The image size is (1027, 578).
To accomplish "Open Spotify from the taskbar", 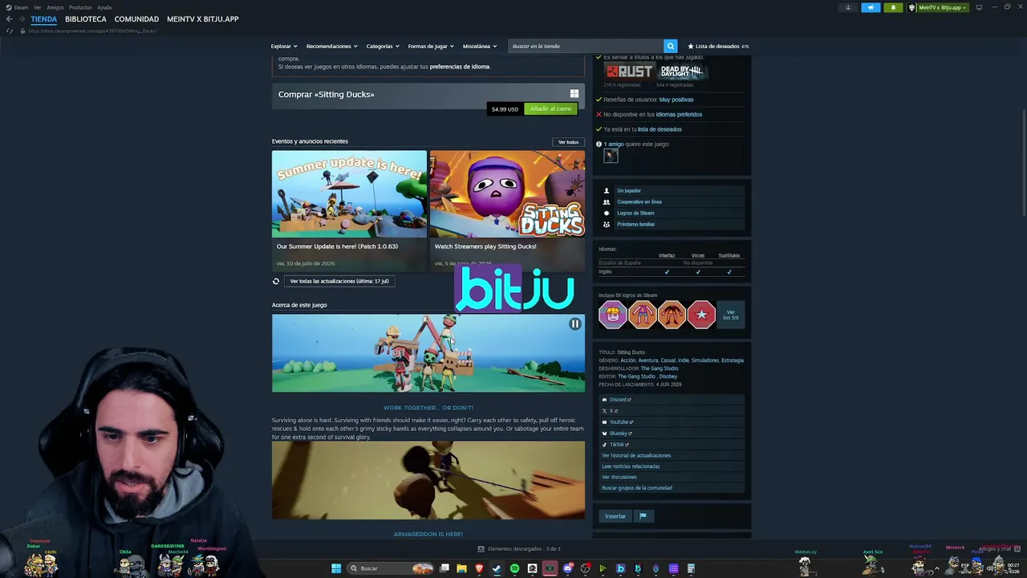I will pyautogui.click(x=514, y=568).
